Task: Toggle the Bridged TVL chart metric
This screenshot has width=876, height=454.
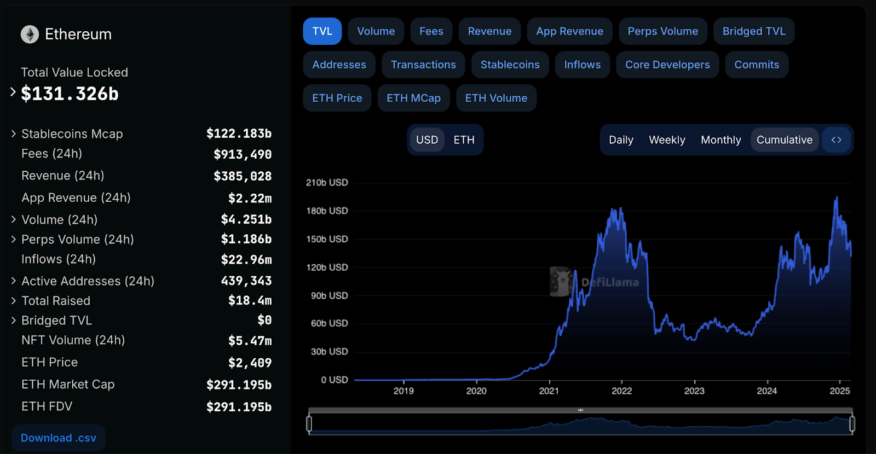Action: point(754,31)
